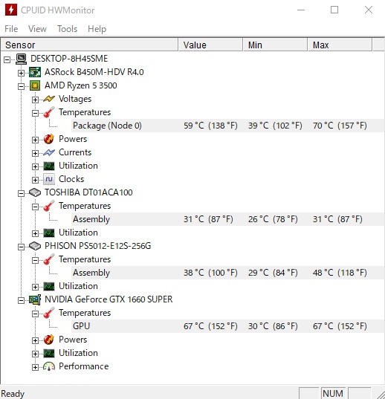Click the AMD Ryzen 5 3500 CPU chip icon
Image resolution: width=385 pixels, height=399 pixels.
35,85
